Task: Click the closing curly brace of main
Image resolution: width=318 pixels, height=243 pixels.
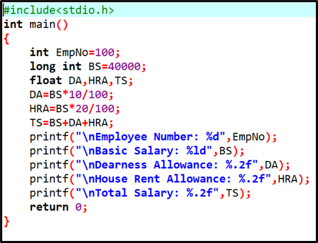Action: [7, 222]
